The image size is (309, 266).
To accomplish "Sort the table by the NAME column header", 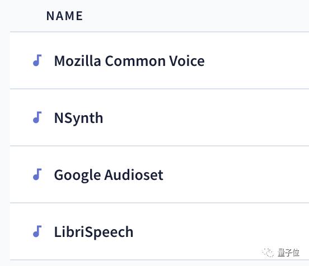I will (64, 16).
